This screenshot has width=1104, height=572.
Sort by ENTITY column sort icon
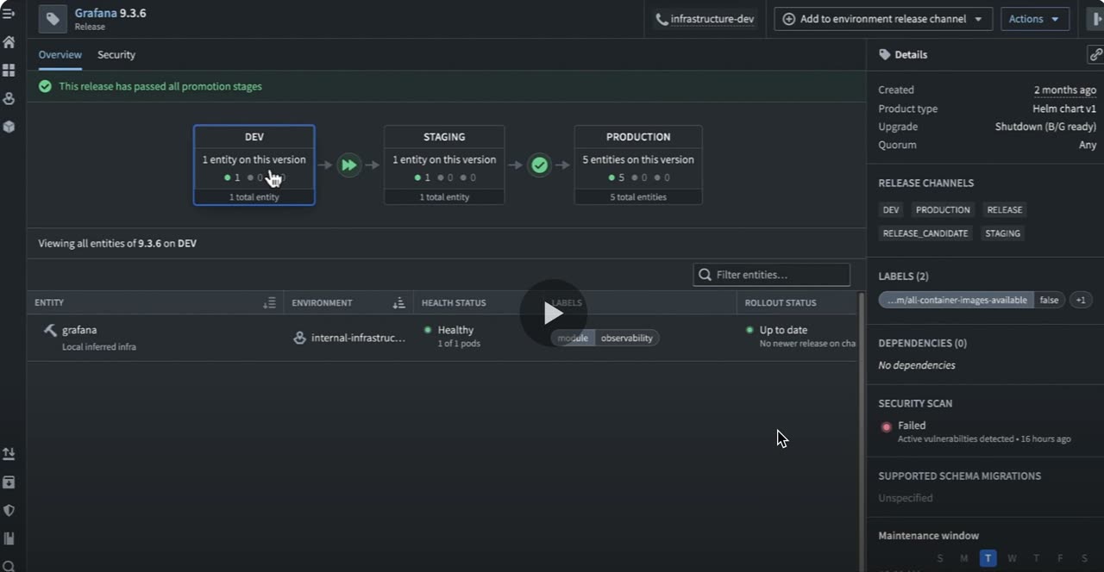click(269, 303)
